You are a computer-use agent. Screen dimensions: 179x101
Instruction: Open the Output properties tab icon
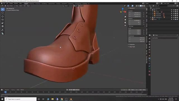coord(149,44)
